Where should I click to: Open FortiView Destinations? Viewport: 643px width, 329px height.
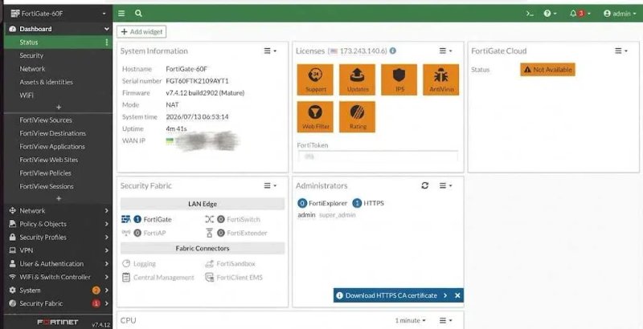(52, 133)
